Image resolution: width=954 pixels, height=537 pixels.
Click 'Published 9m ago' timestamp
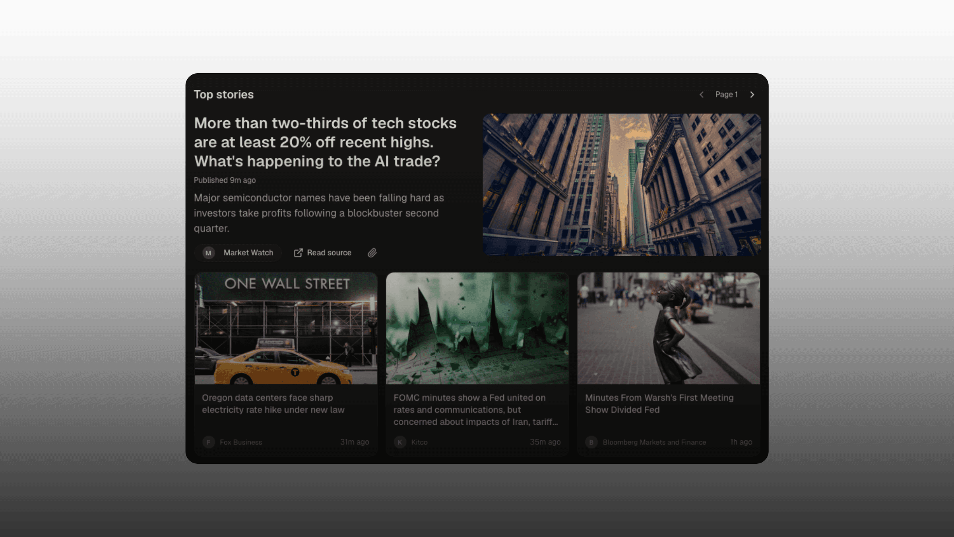[225, 180]
